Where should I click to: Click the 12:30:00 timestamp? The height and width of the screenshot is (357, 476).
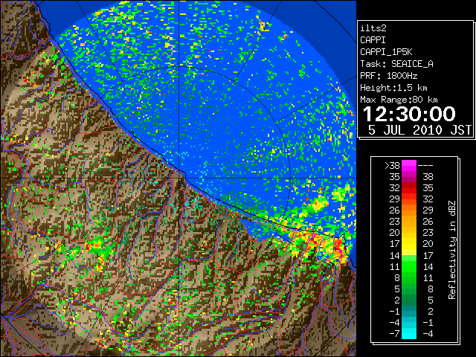coord(409,114)
